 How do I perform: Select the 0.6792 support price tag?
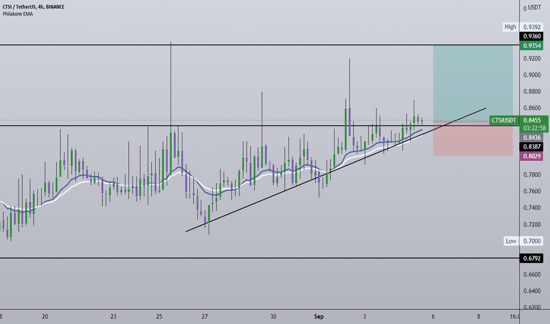click(532, 259)
